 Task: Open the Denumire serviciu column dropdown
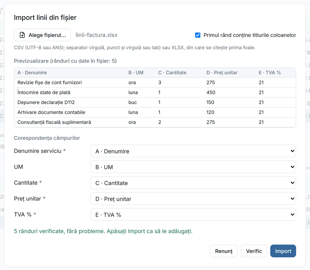click(193, 151)
